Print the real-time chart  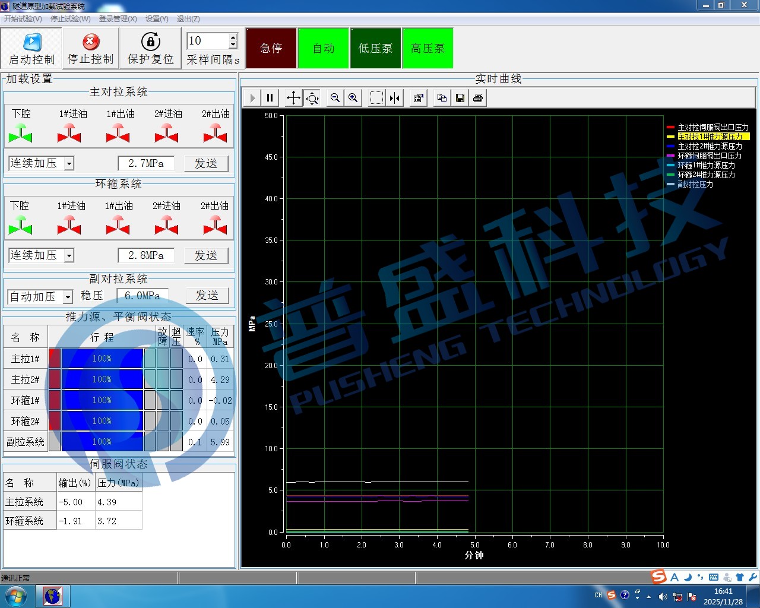(478, 98)
